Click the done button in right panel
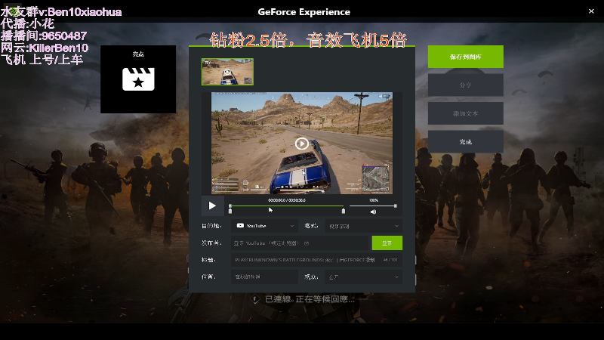The width and height of the screenshot is (604, 340). [x=465, y=141]
